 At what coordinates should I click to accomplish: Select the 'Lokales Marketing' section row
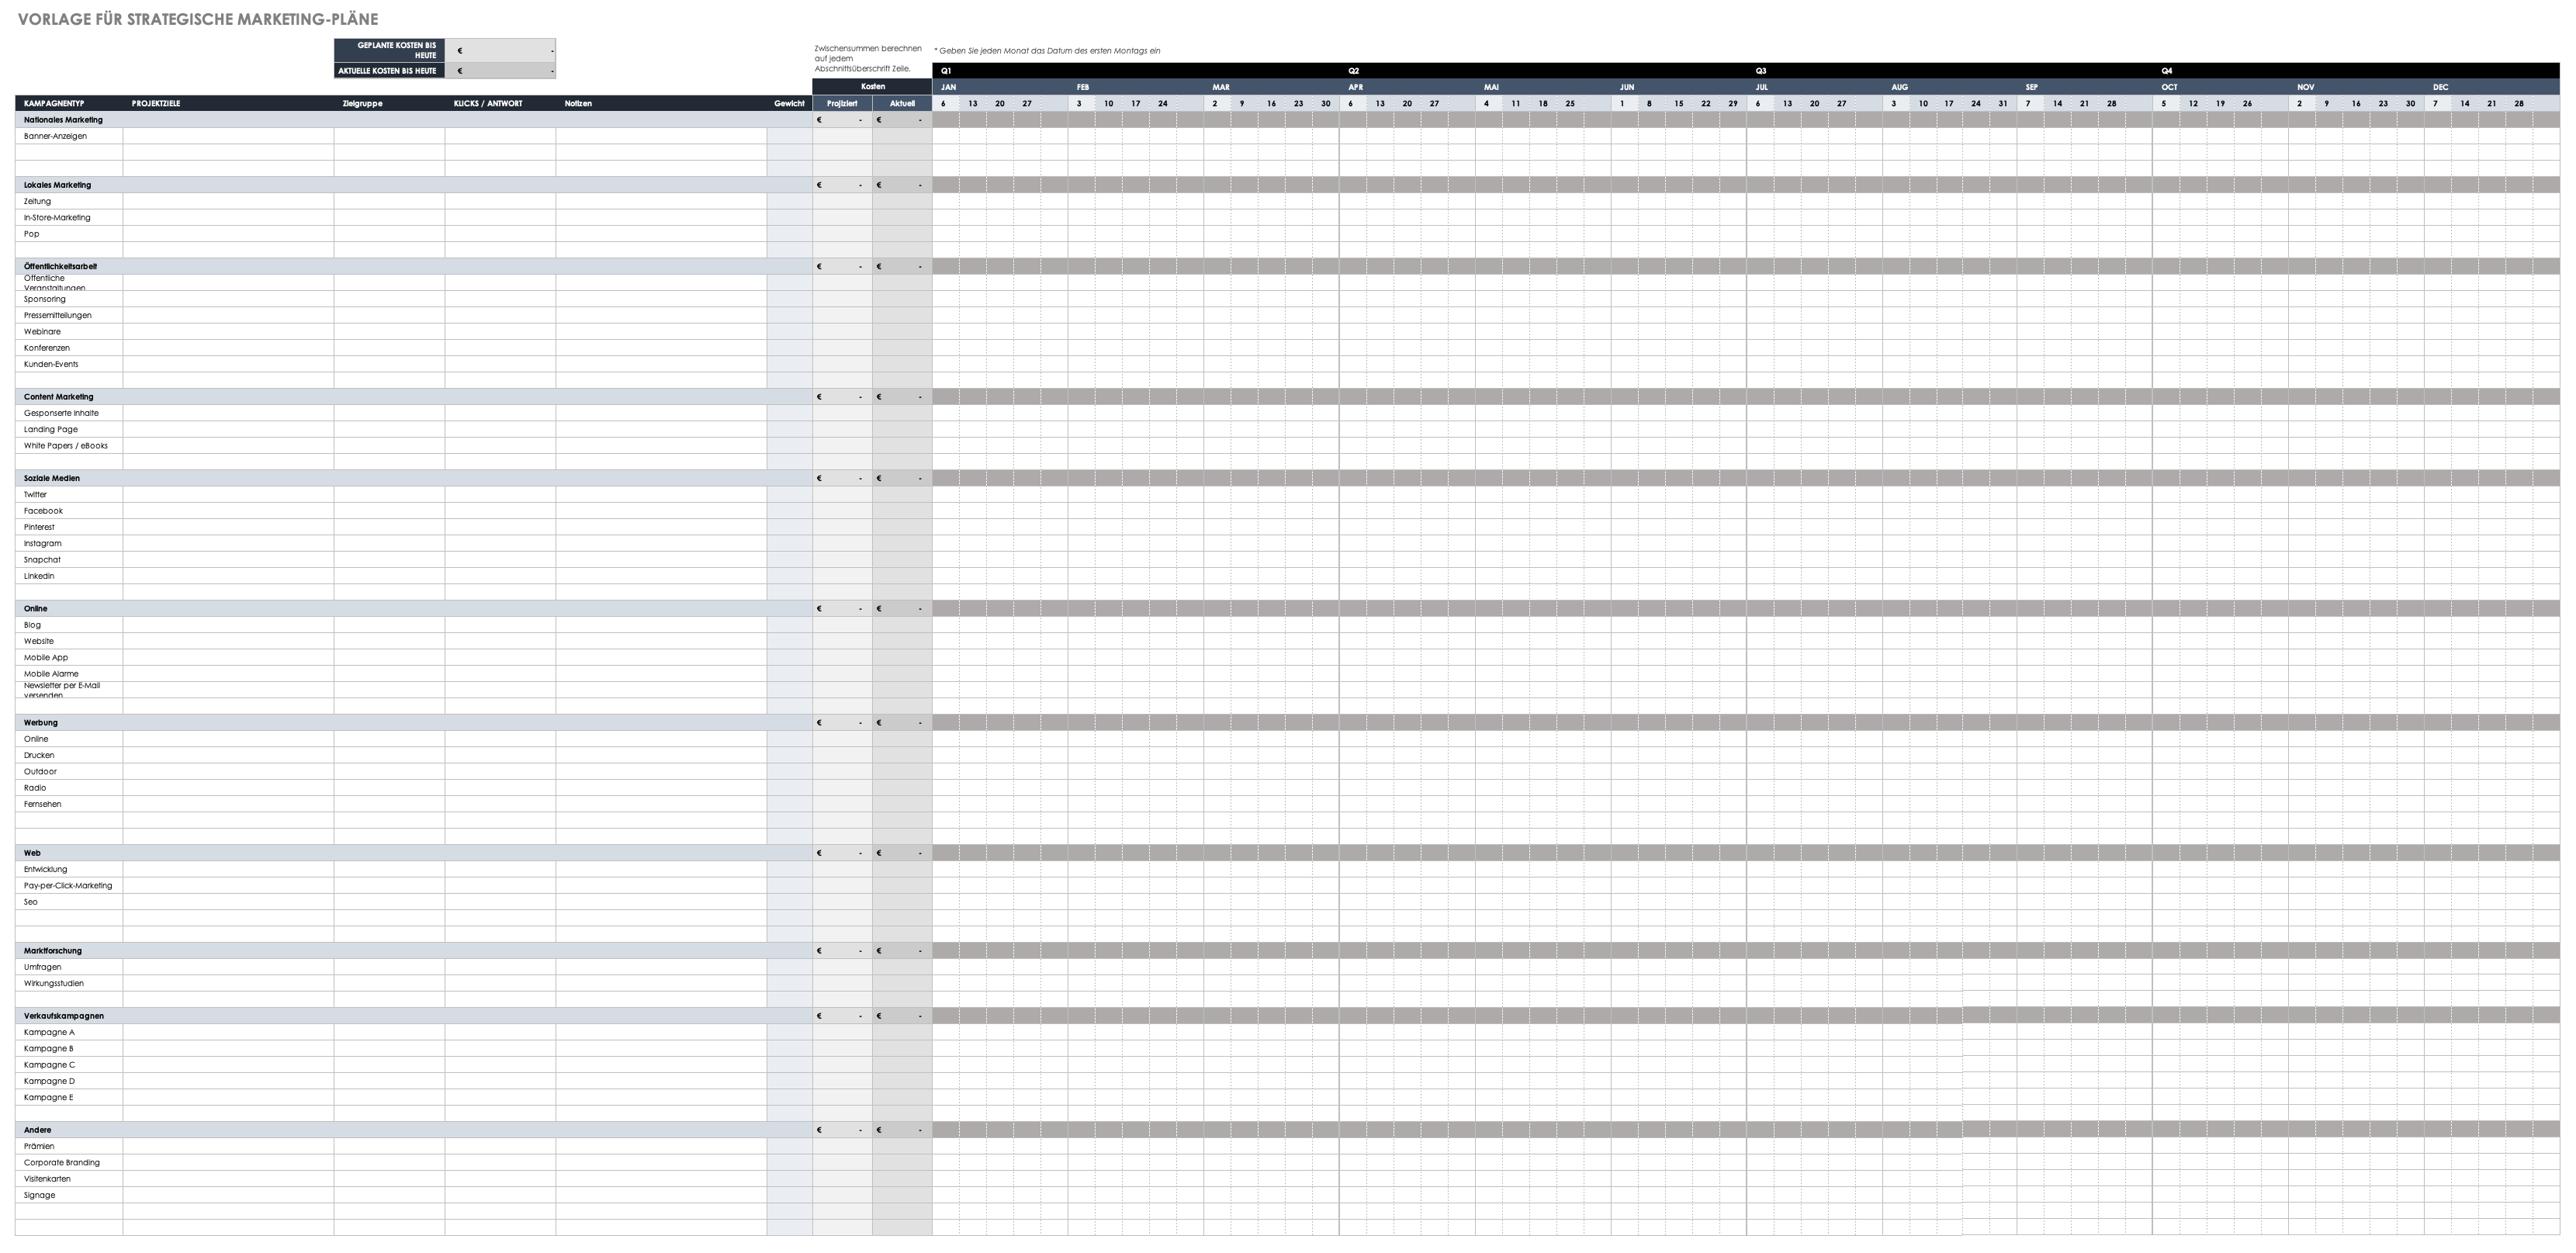(413, 185)
